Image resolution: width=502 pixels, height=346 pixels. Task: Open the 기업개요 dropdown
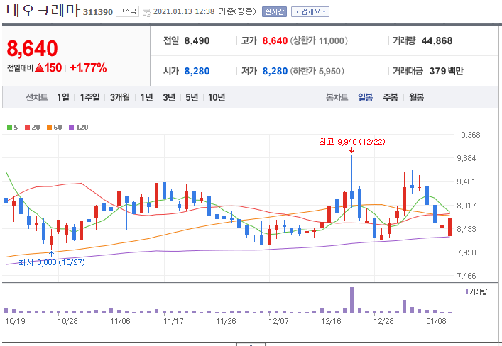pyautogui.click(x=310, y=12)
